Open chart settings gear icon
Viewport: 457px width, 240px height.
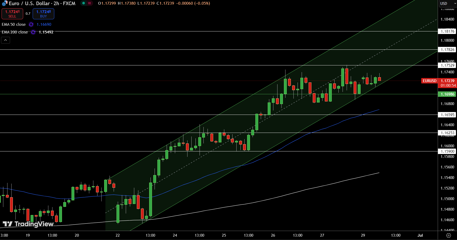click(449, 235)
